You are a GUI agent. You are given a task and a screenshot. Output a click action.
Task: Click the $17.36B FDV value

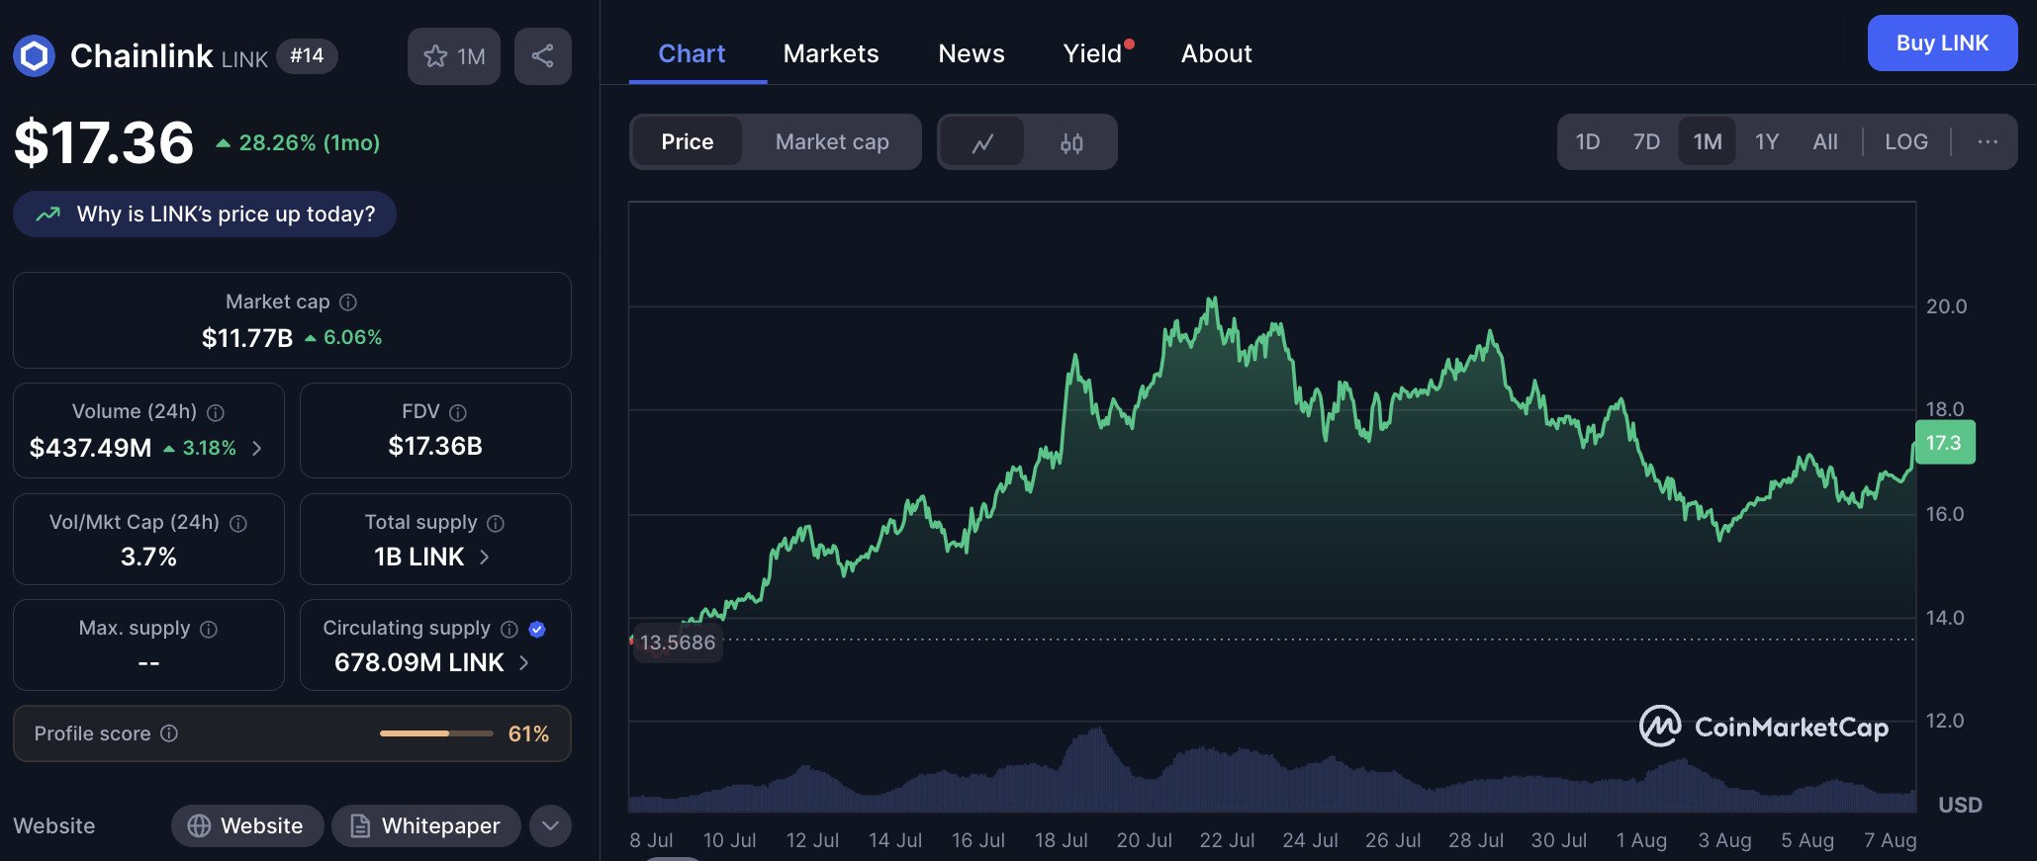pyautogui.click(x=435, y=447)
